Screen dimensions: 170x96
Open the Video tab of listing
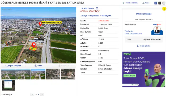coord(39,66)
